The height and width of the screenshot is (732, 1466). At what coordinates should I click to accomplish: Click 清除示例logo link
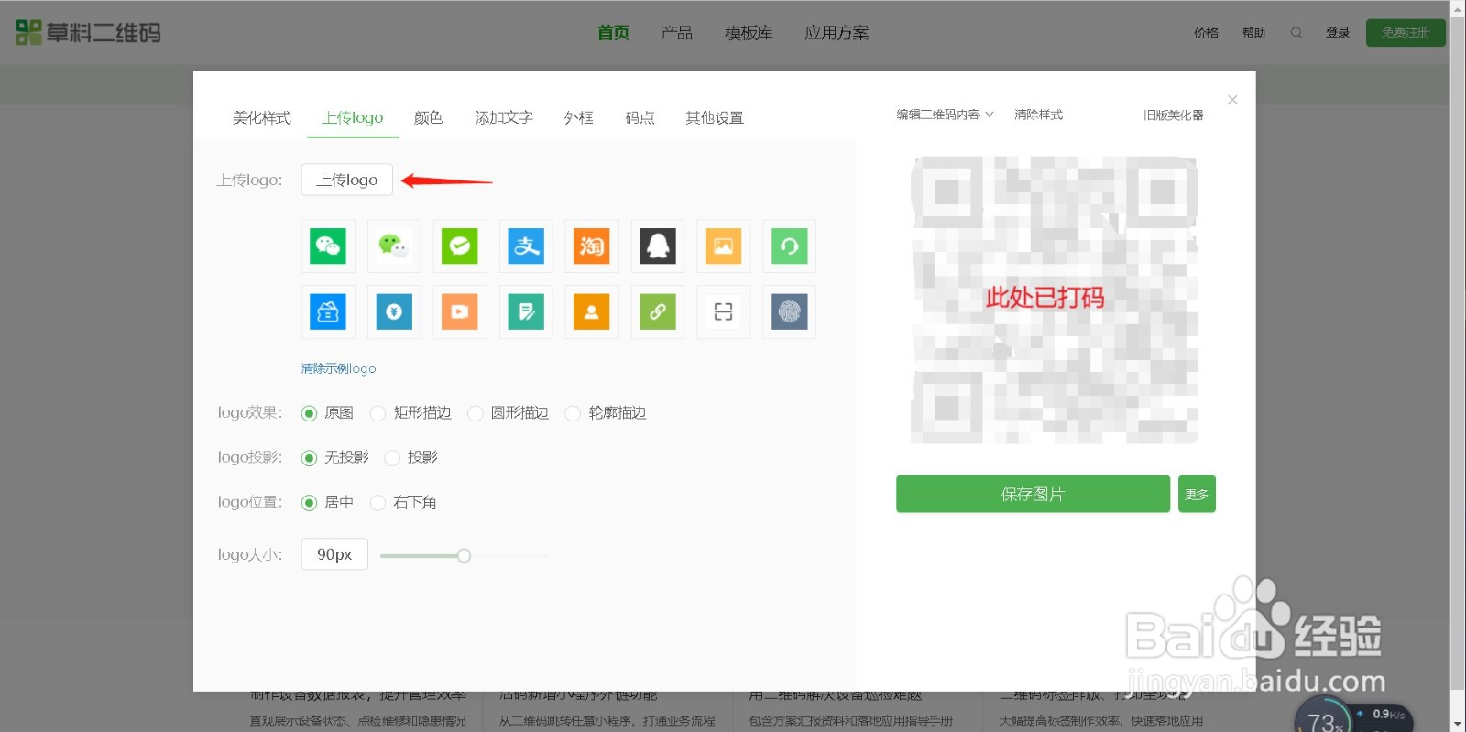point(338,368)
